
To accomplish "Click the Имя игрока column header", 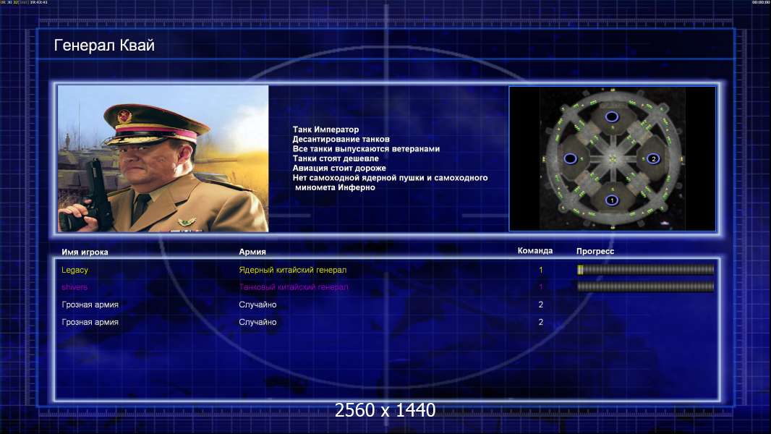I will click(85, 252).
